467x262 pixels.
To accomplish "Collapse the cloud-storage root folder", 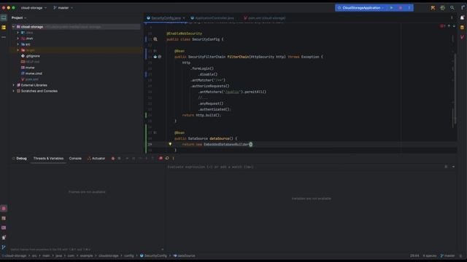I will click(x=13, y=27).
